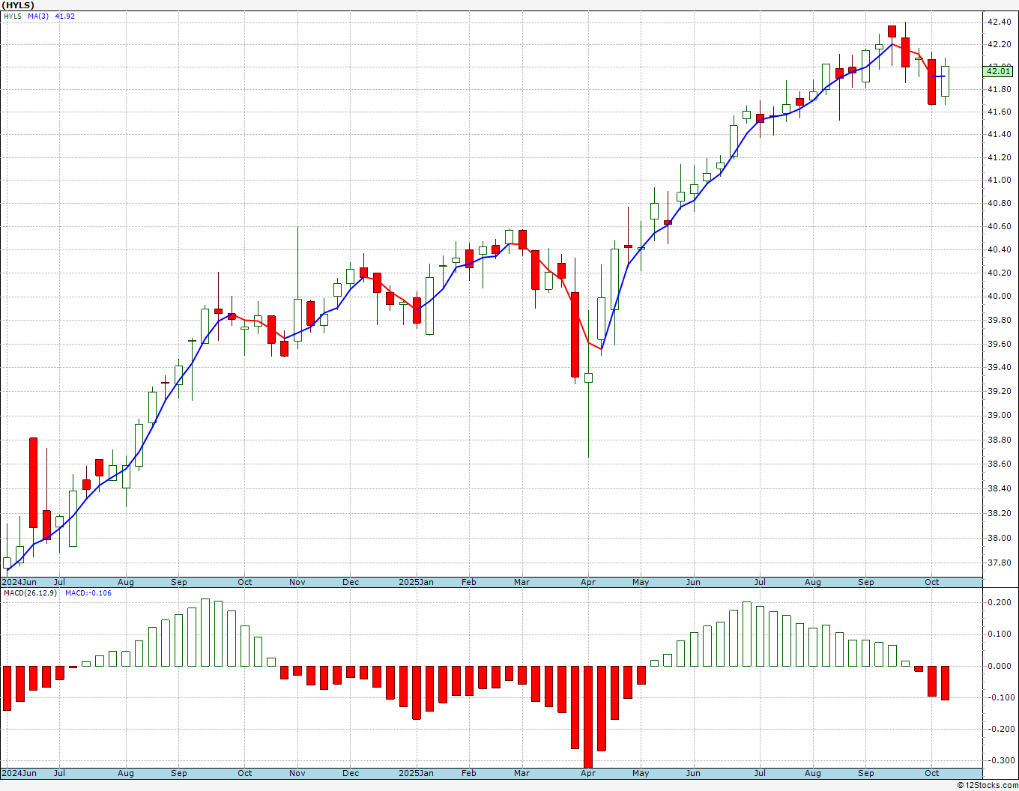Click Dec on the MACD panel date axis
The width and height of the screenshot is (1019, 791).
(351, 773)
